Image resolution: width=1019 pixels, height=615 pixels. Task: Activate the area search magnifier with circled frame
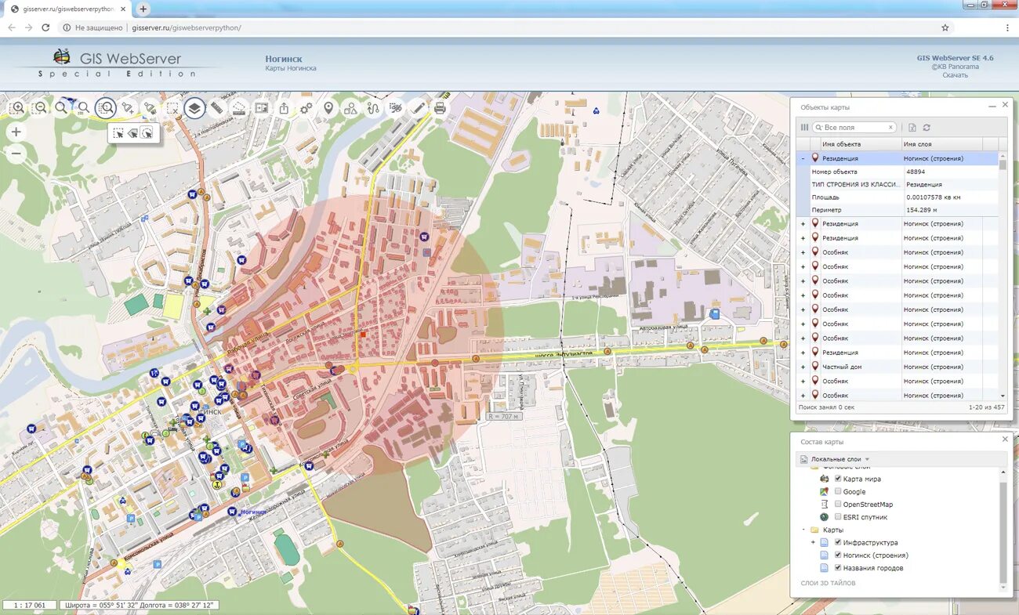coord(106,108)
